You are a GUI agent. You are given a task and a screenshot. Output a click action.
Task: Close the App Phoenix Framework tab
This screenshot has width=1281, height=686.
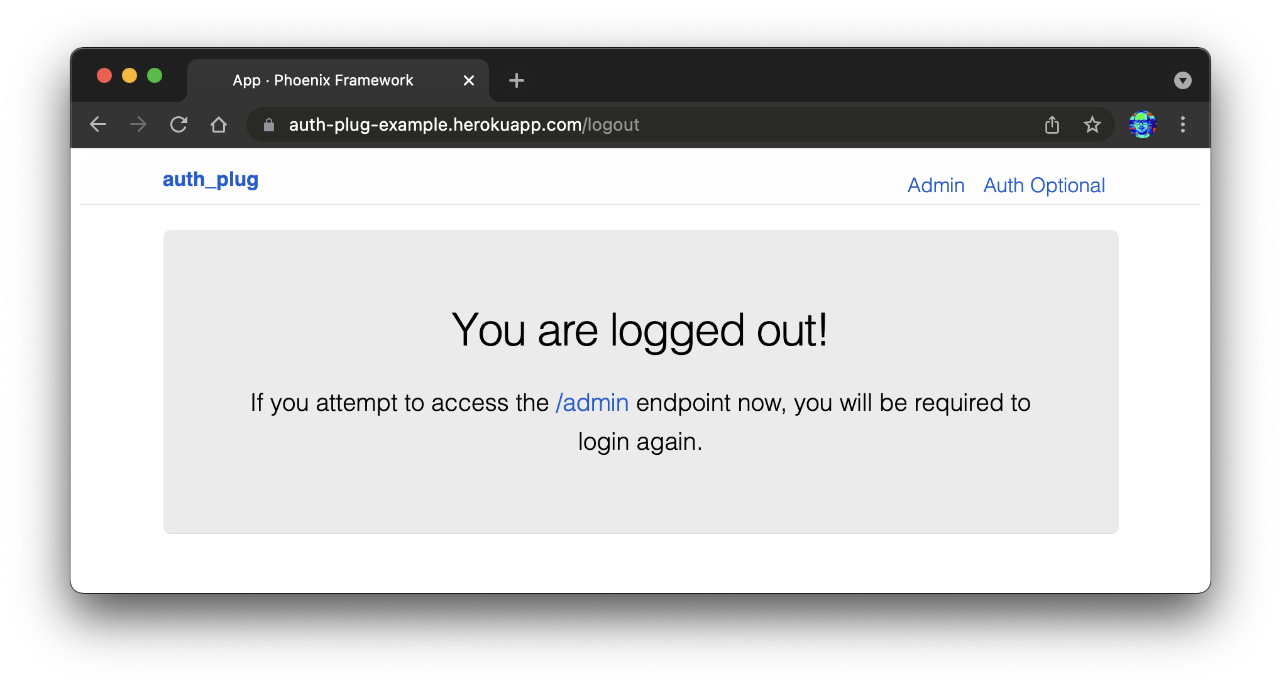tap(468, 80)
